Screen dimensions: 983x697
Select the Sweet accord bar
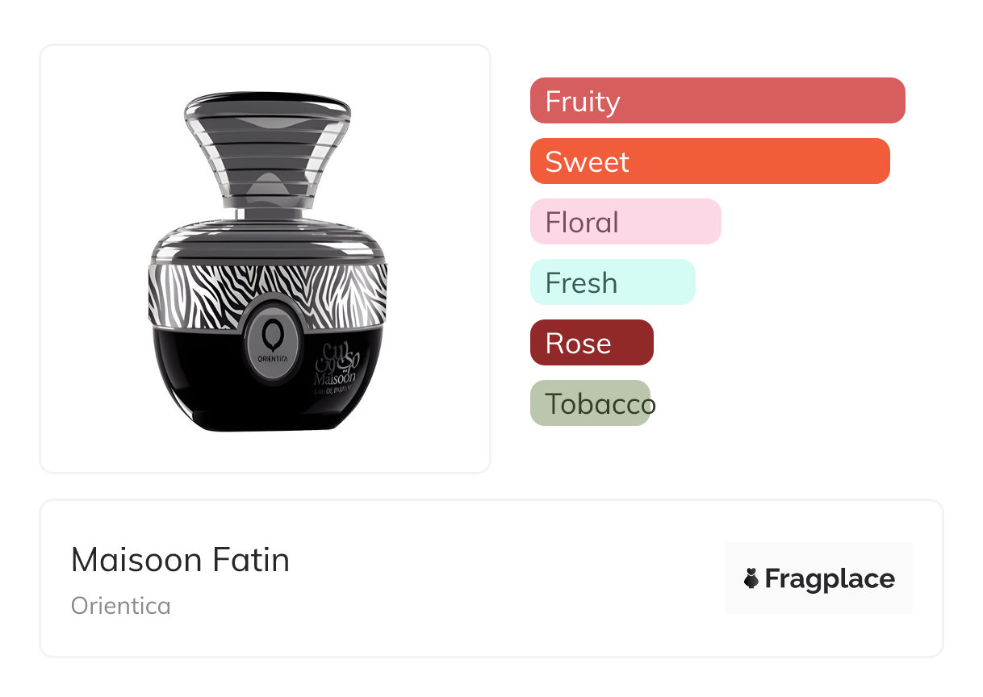709,161
